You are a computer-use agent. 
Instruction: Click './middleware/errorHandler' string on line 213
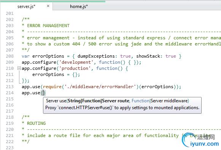[100, 87]
